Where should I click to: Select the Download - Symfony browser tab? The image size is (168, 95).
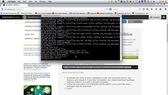pos(14,5)
